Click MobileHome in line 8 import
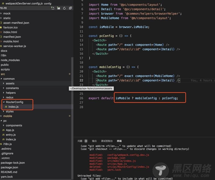This screenshot has height=180, width=215. [x=110, y=18]
